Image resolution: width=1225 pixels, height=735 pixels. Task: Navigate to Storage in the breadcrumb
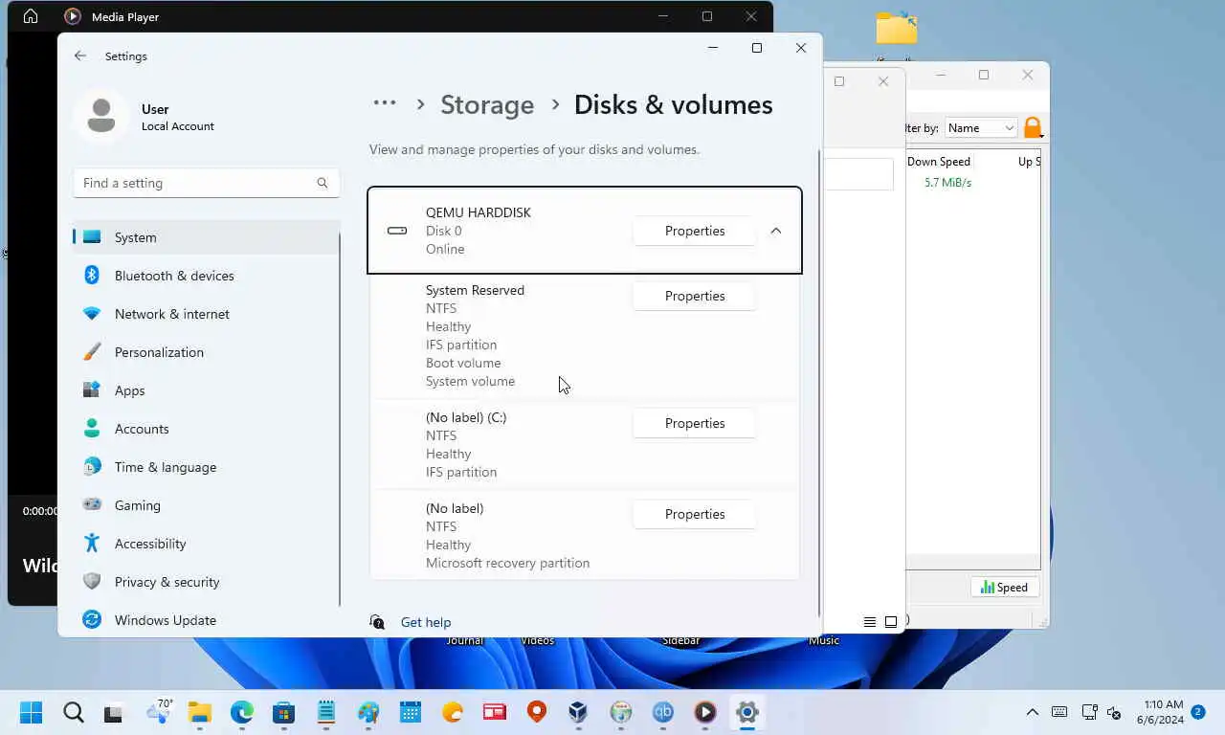(487, 104)
